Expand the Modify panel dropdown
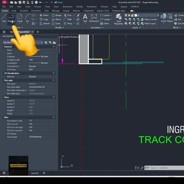The height and width of the screenshot is (184, 184). pos(59,27)
